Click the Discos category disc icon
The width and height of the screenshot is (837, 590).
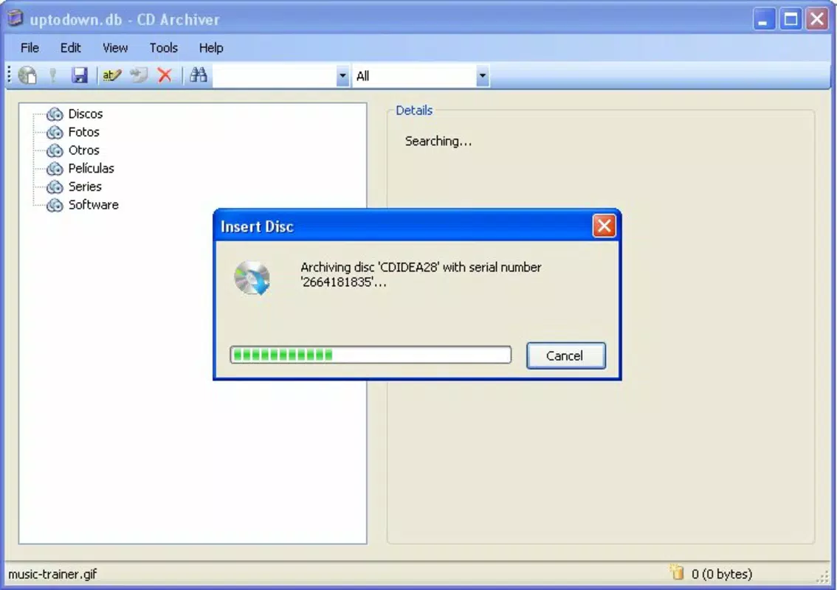(x=55, y=114)
